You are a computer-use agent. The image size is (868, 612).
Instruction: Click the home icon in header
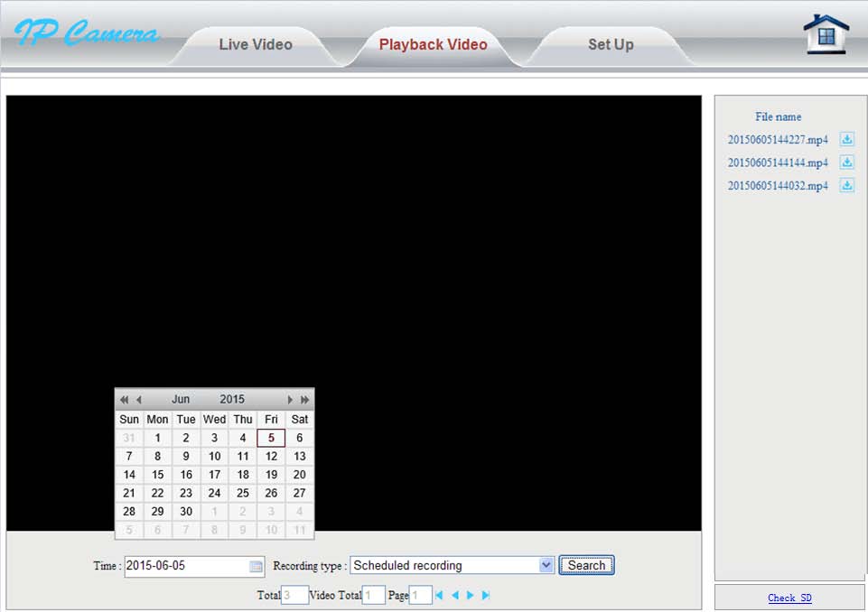[826, 34]
